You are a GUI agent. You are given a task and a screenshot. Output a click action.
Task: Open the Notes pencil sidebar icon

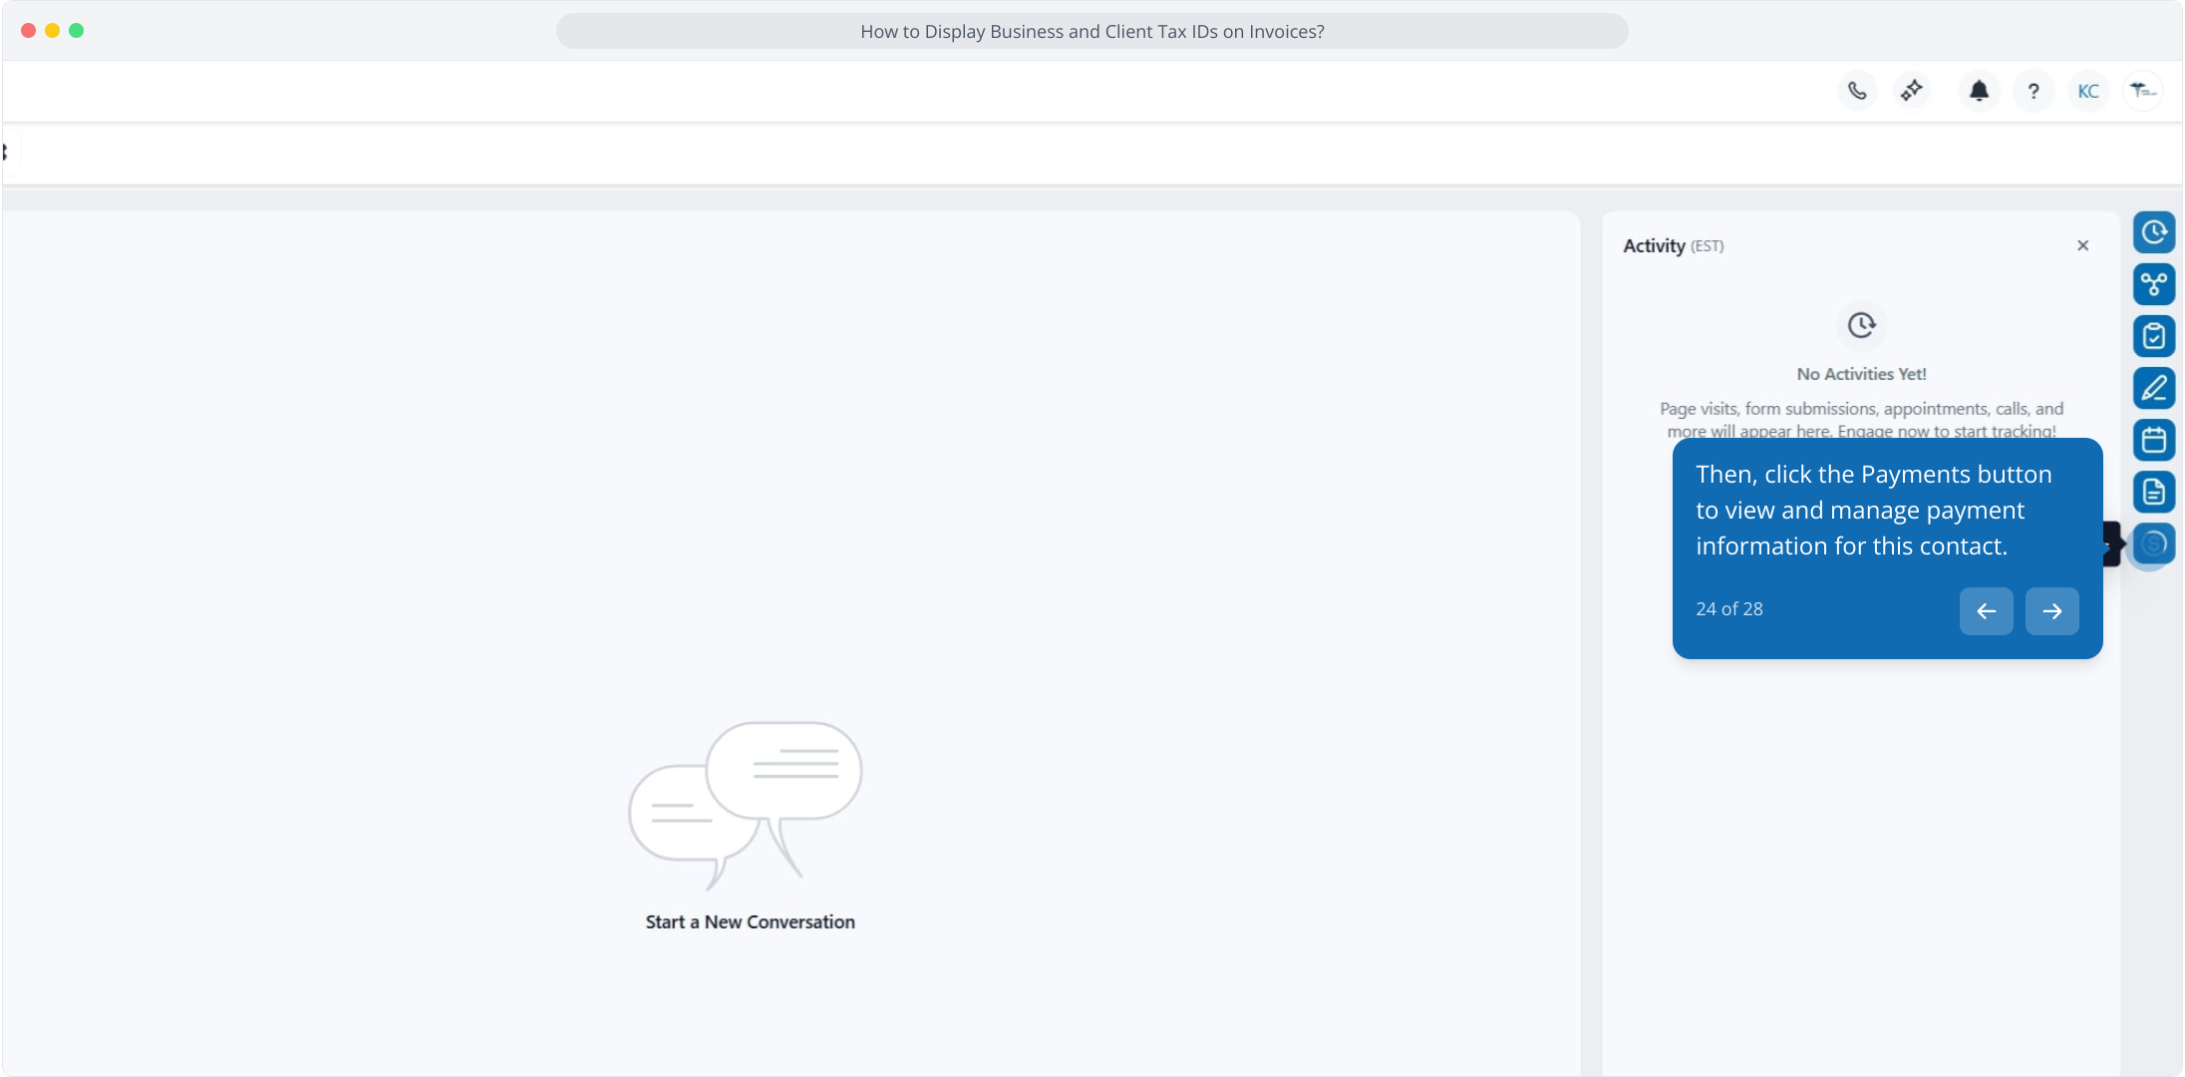tap(2154, 388)
